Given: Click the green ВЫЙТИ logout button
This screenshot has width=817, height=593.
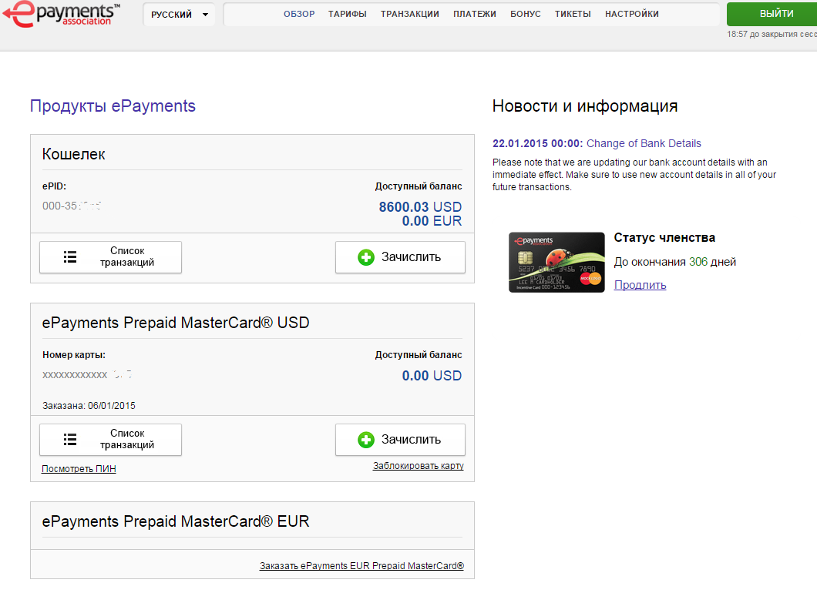Looking at the screenshot, I should coord(772,14).
